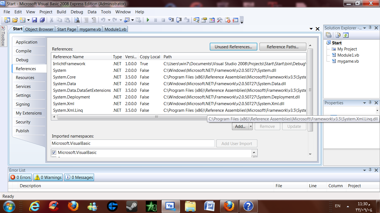Toggle the 0 Warnings filter button
This screenshot has height=213, width=380.
coord(48,177)
